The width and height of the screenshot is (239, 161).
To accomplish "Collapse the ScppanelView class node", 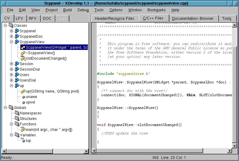I will click(12, 42).
